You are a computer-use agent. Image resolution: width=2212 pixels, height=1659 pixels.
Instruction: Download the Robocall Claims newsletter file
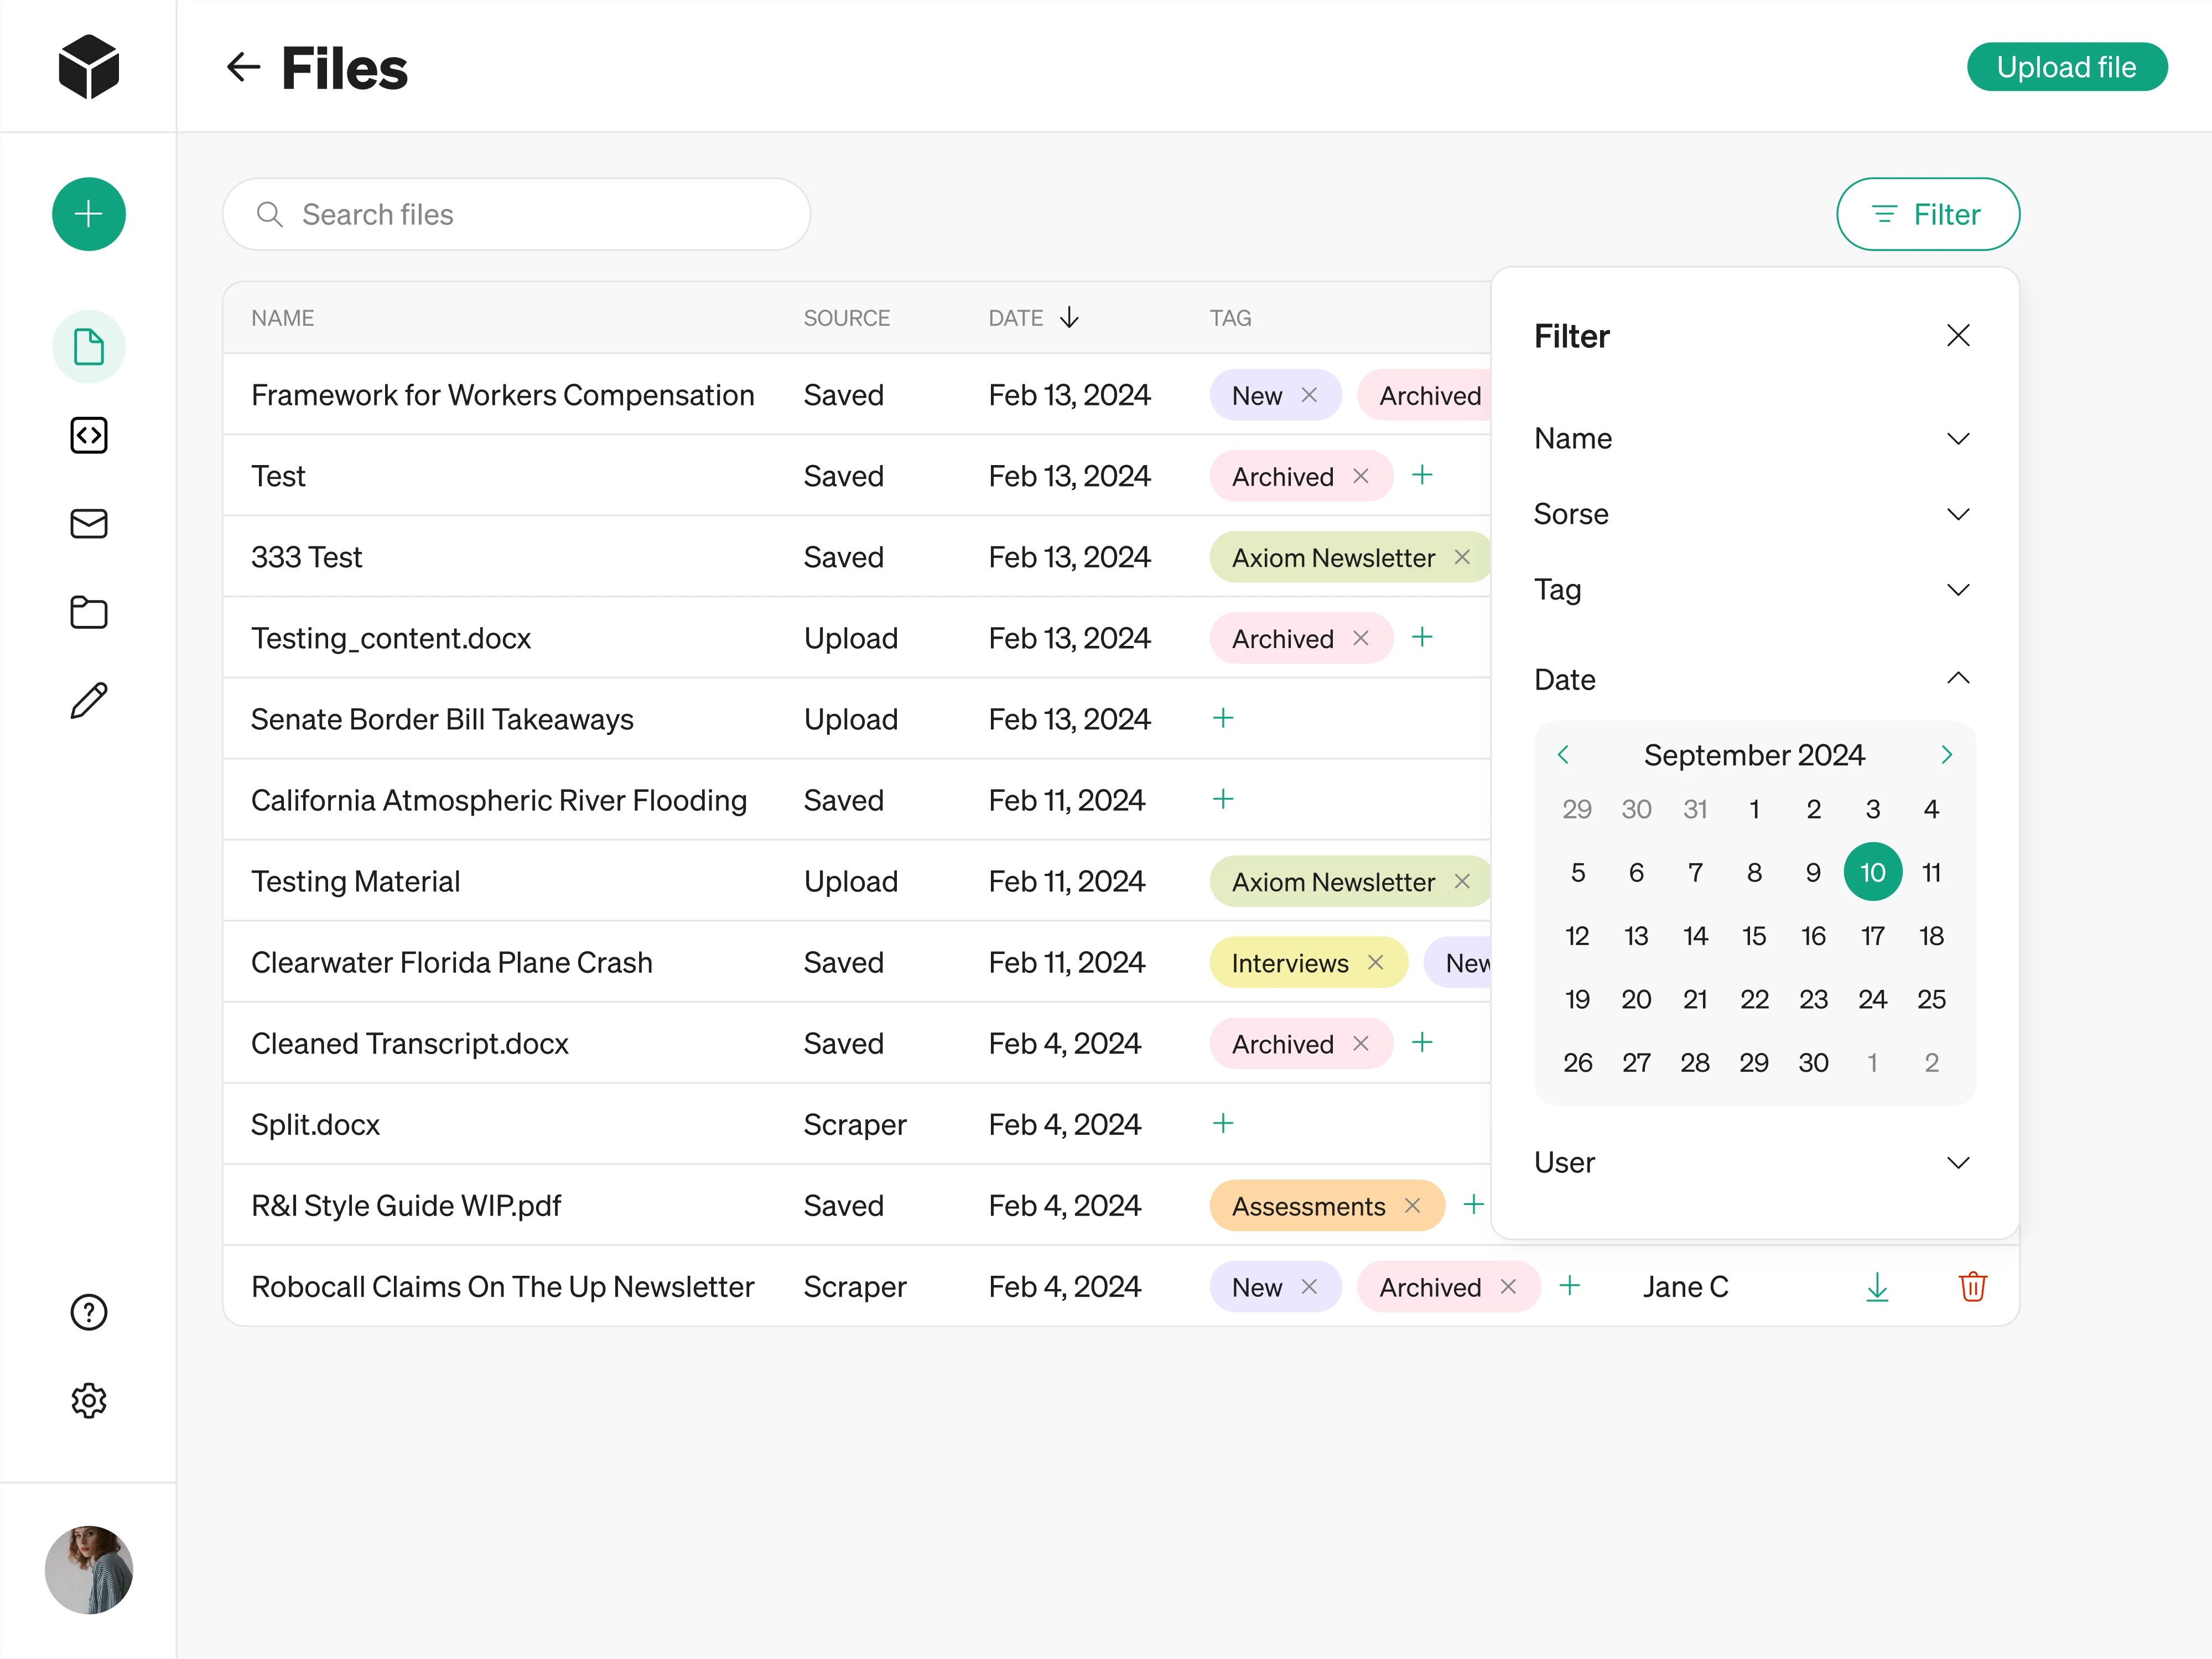click(1877, 1286)
